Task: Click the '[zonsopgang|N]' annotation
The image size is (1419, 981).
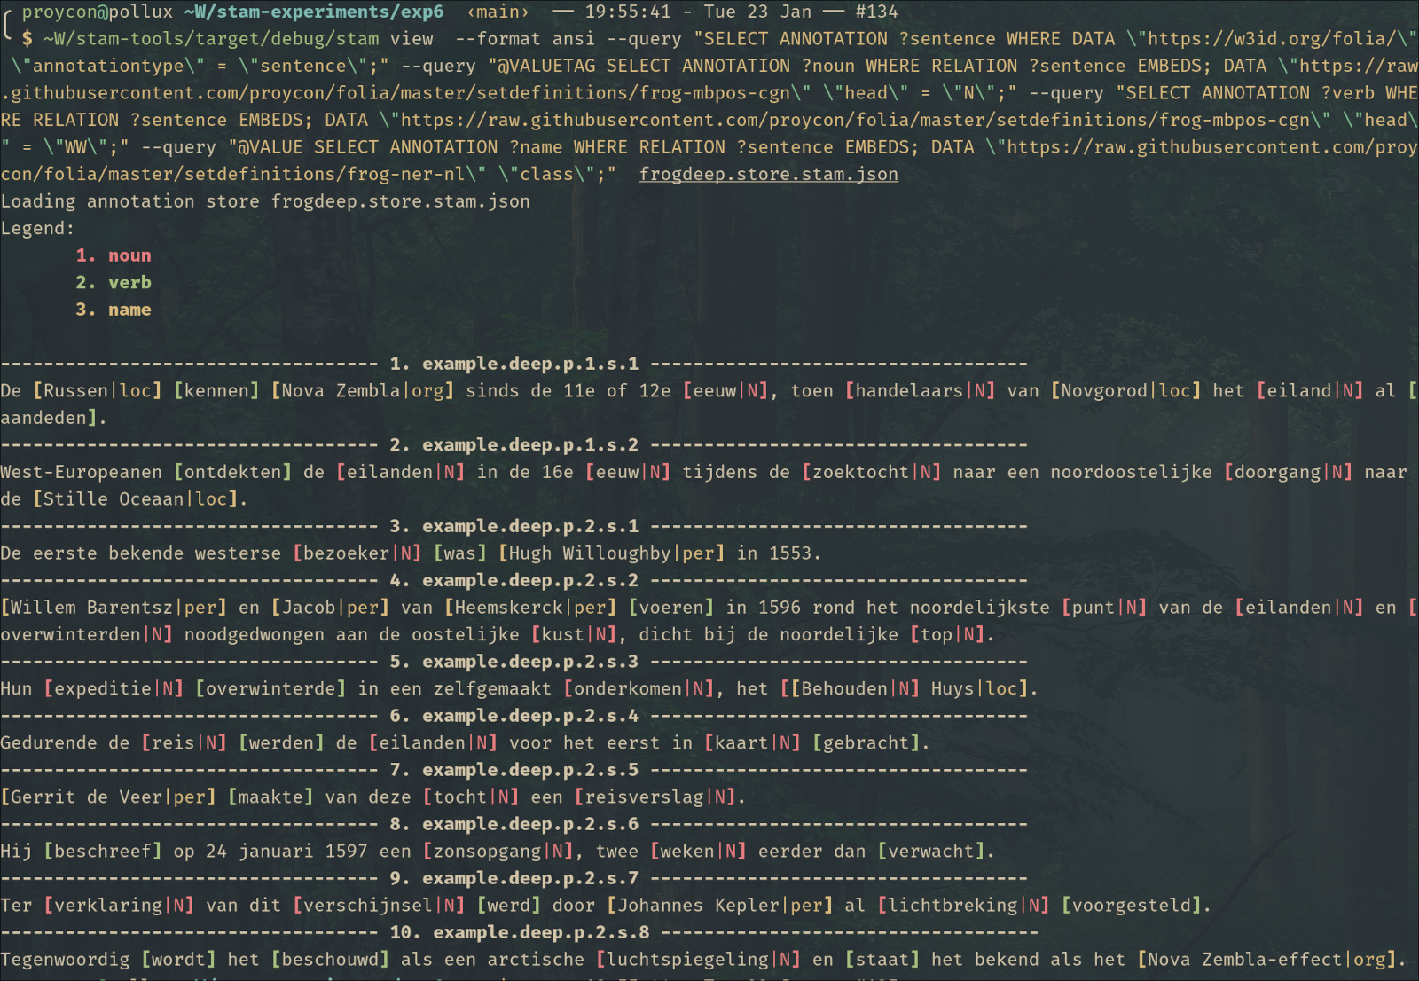Action: [498, 851]
